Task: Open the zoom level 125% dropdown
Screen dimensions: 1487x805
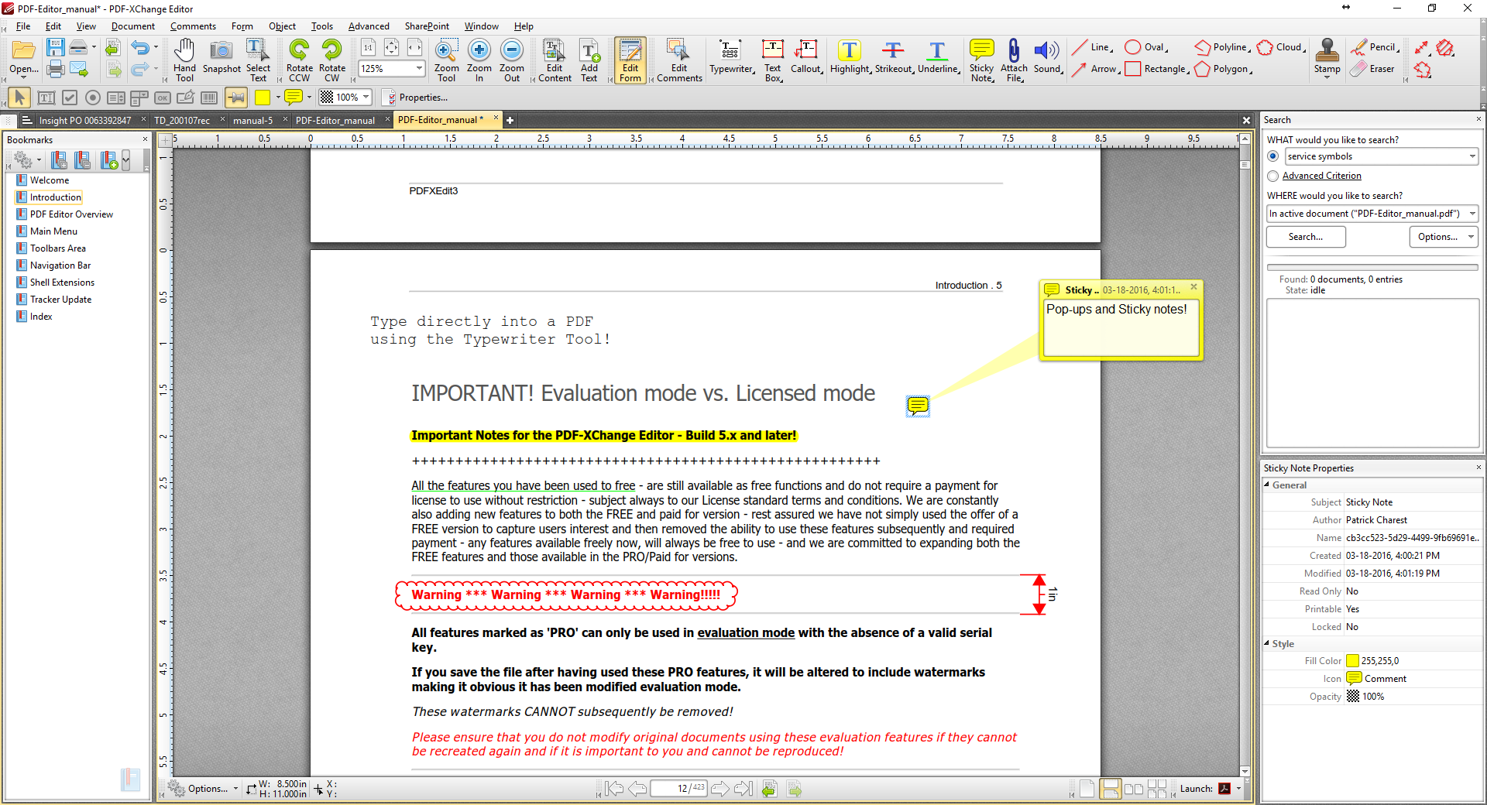Action: click(419, 68)
